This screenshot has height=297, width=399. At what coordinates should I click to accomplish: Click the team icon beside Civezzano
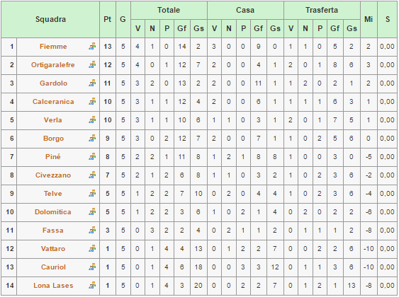pyautogui.click(x=92, y=175)
